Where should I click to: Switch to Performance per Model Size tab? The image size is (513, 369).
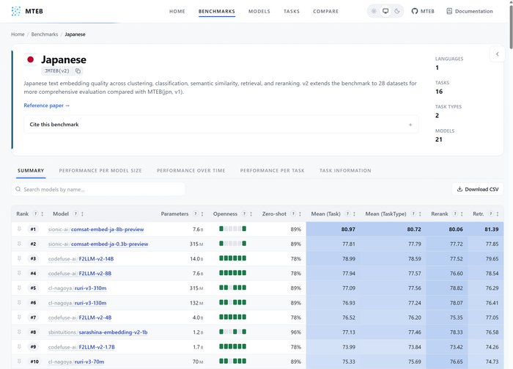(100, 171)
